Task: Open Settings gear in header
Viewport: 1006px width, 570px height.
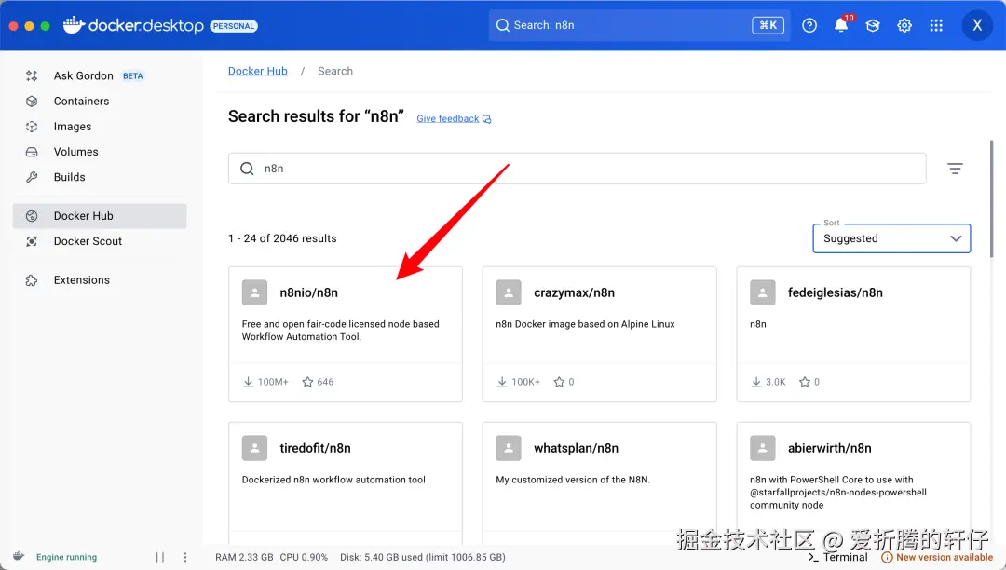Action: [x=904, y=26]
